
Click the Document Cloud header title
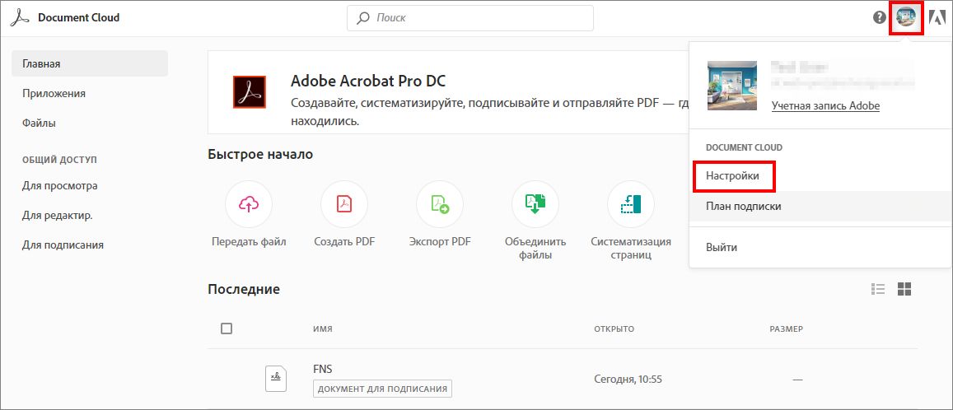[x=78, y=17]
